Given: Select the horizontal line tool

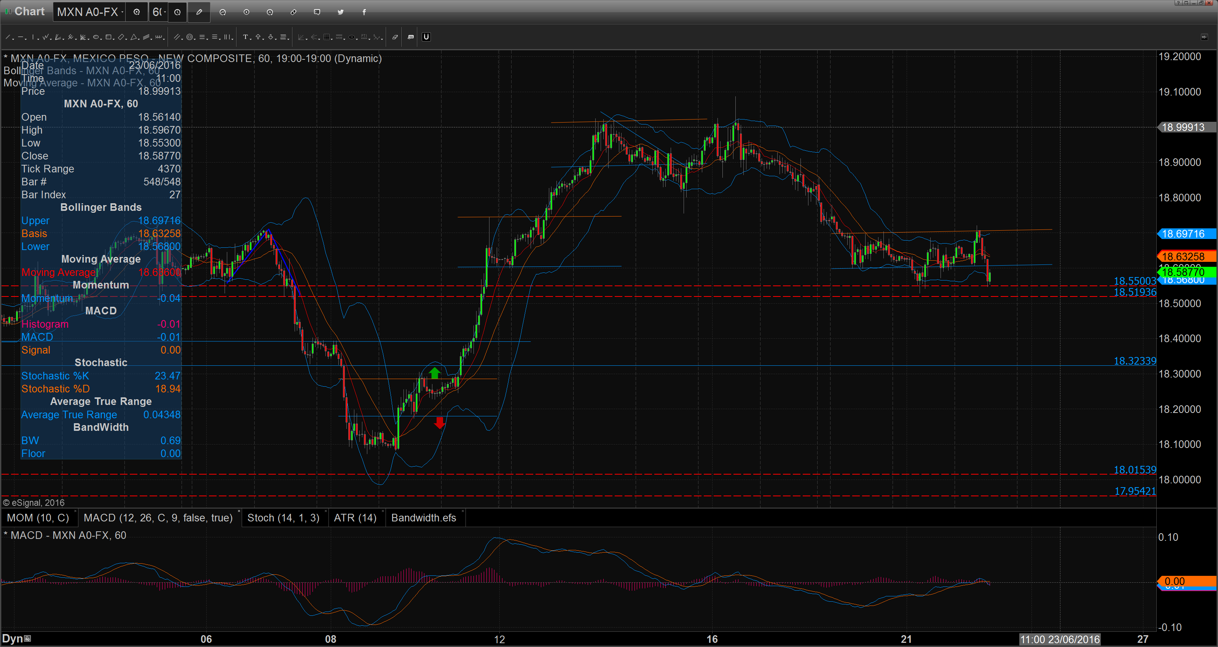Looking at the screenshot, I should [x=20, y=37].
